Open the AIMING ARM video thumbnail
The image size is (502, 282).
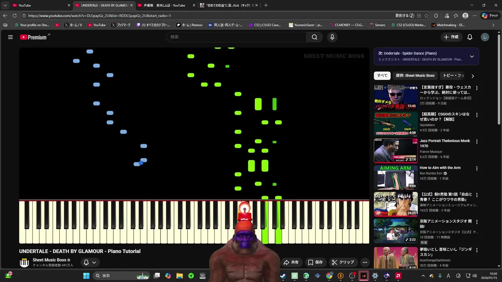tap(396, 177)
